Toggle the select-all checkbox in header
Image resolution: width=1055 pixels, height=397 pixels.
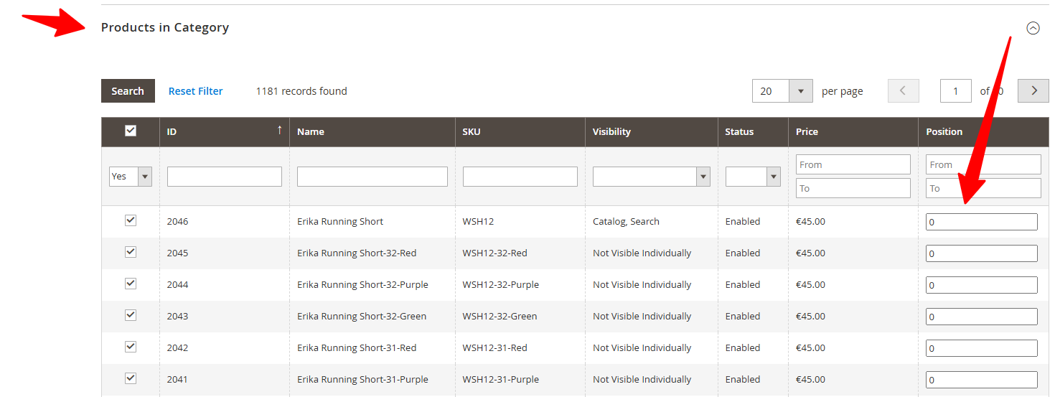click(x=131, y=131)
